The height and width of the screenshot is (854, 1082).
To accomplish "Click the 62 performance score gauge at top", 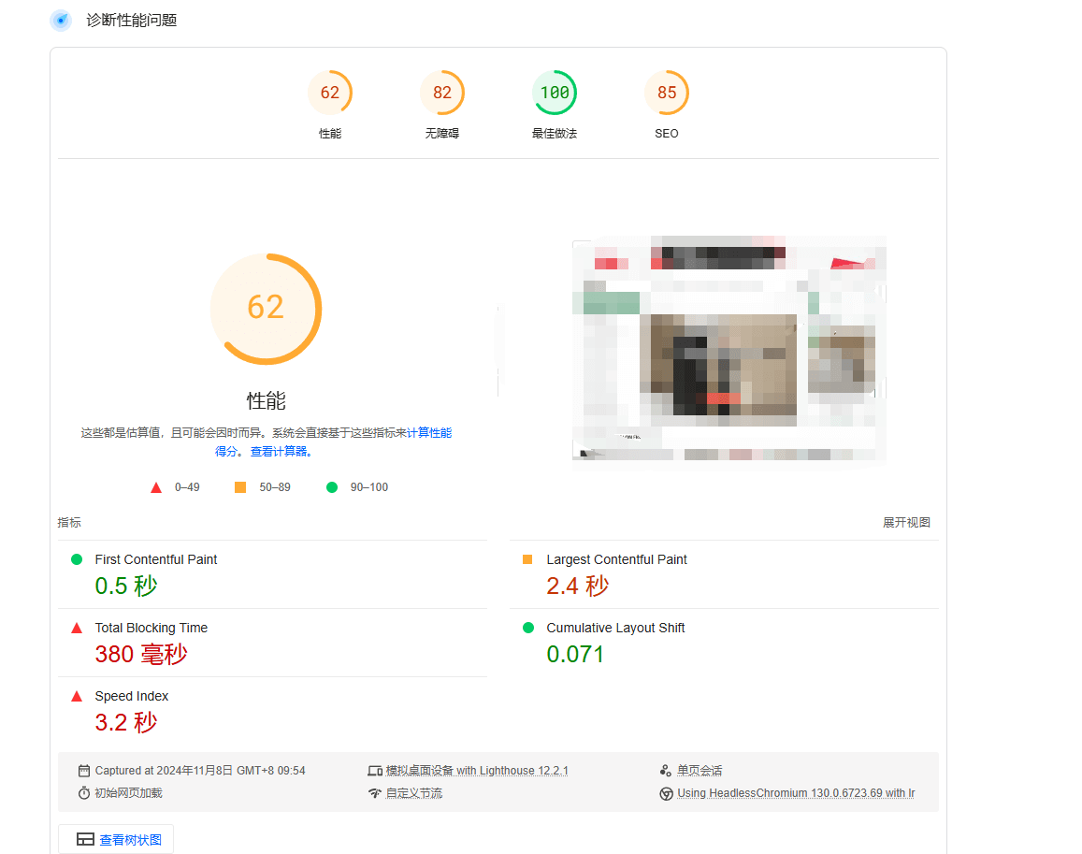I will coord(330,93).
